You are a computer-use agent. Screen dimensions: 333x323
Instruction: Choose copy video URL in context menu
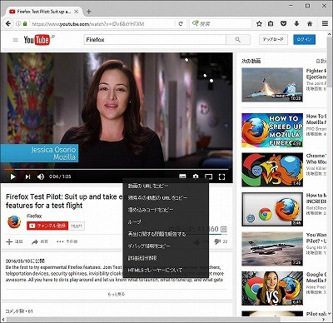[166, 186]
